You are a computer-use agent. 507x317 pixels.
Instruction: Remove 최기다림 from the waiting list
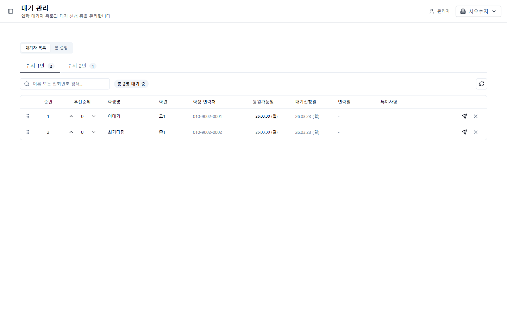point(476,132)
